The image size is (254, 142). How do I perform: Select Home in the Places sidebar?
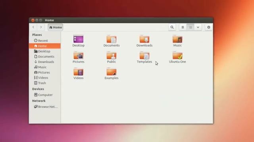pyautogui.click(x=45, y=46)
